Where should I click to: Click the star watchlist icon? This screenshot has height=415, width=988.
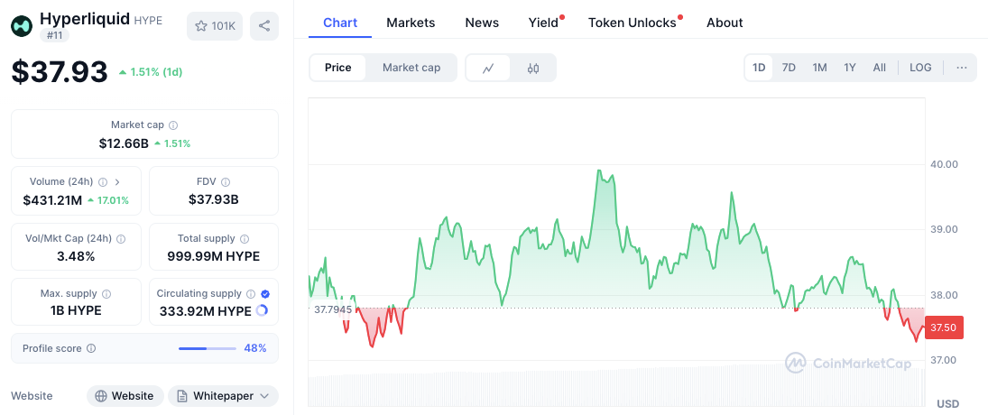click(201, 26)
